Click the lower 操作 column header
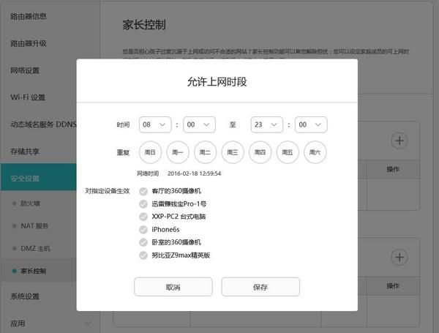Image resolution: width=439 pixels, height=333 pixels. point(393,285)
